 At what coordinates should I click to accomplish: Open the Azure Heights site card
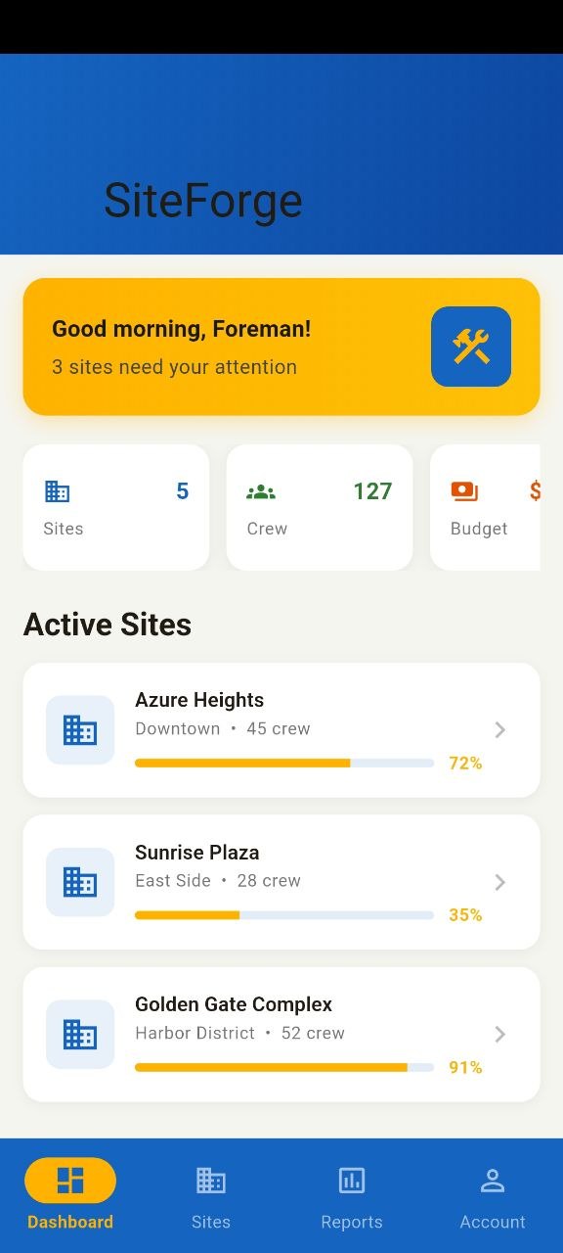pos(281,729)
